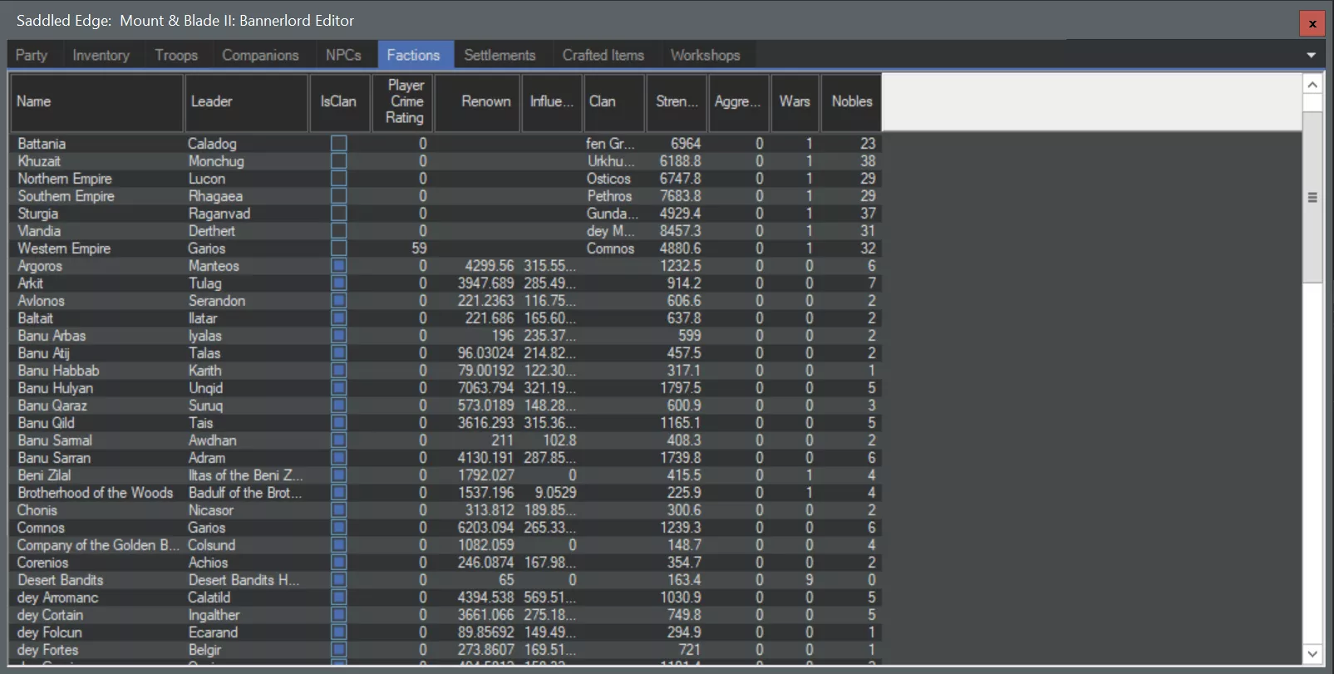The width and height of the screenshot is (1334, 674).
Task: Click the Clan column header
Action: click(x=614, y=102)
